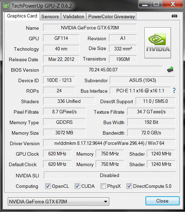Click the GPU-Z title bar app icon
The height and width of the screenshot is (212, 185).
pyautogui.click(x=7, y=6)
